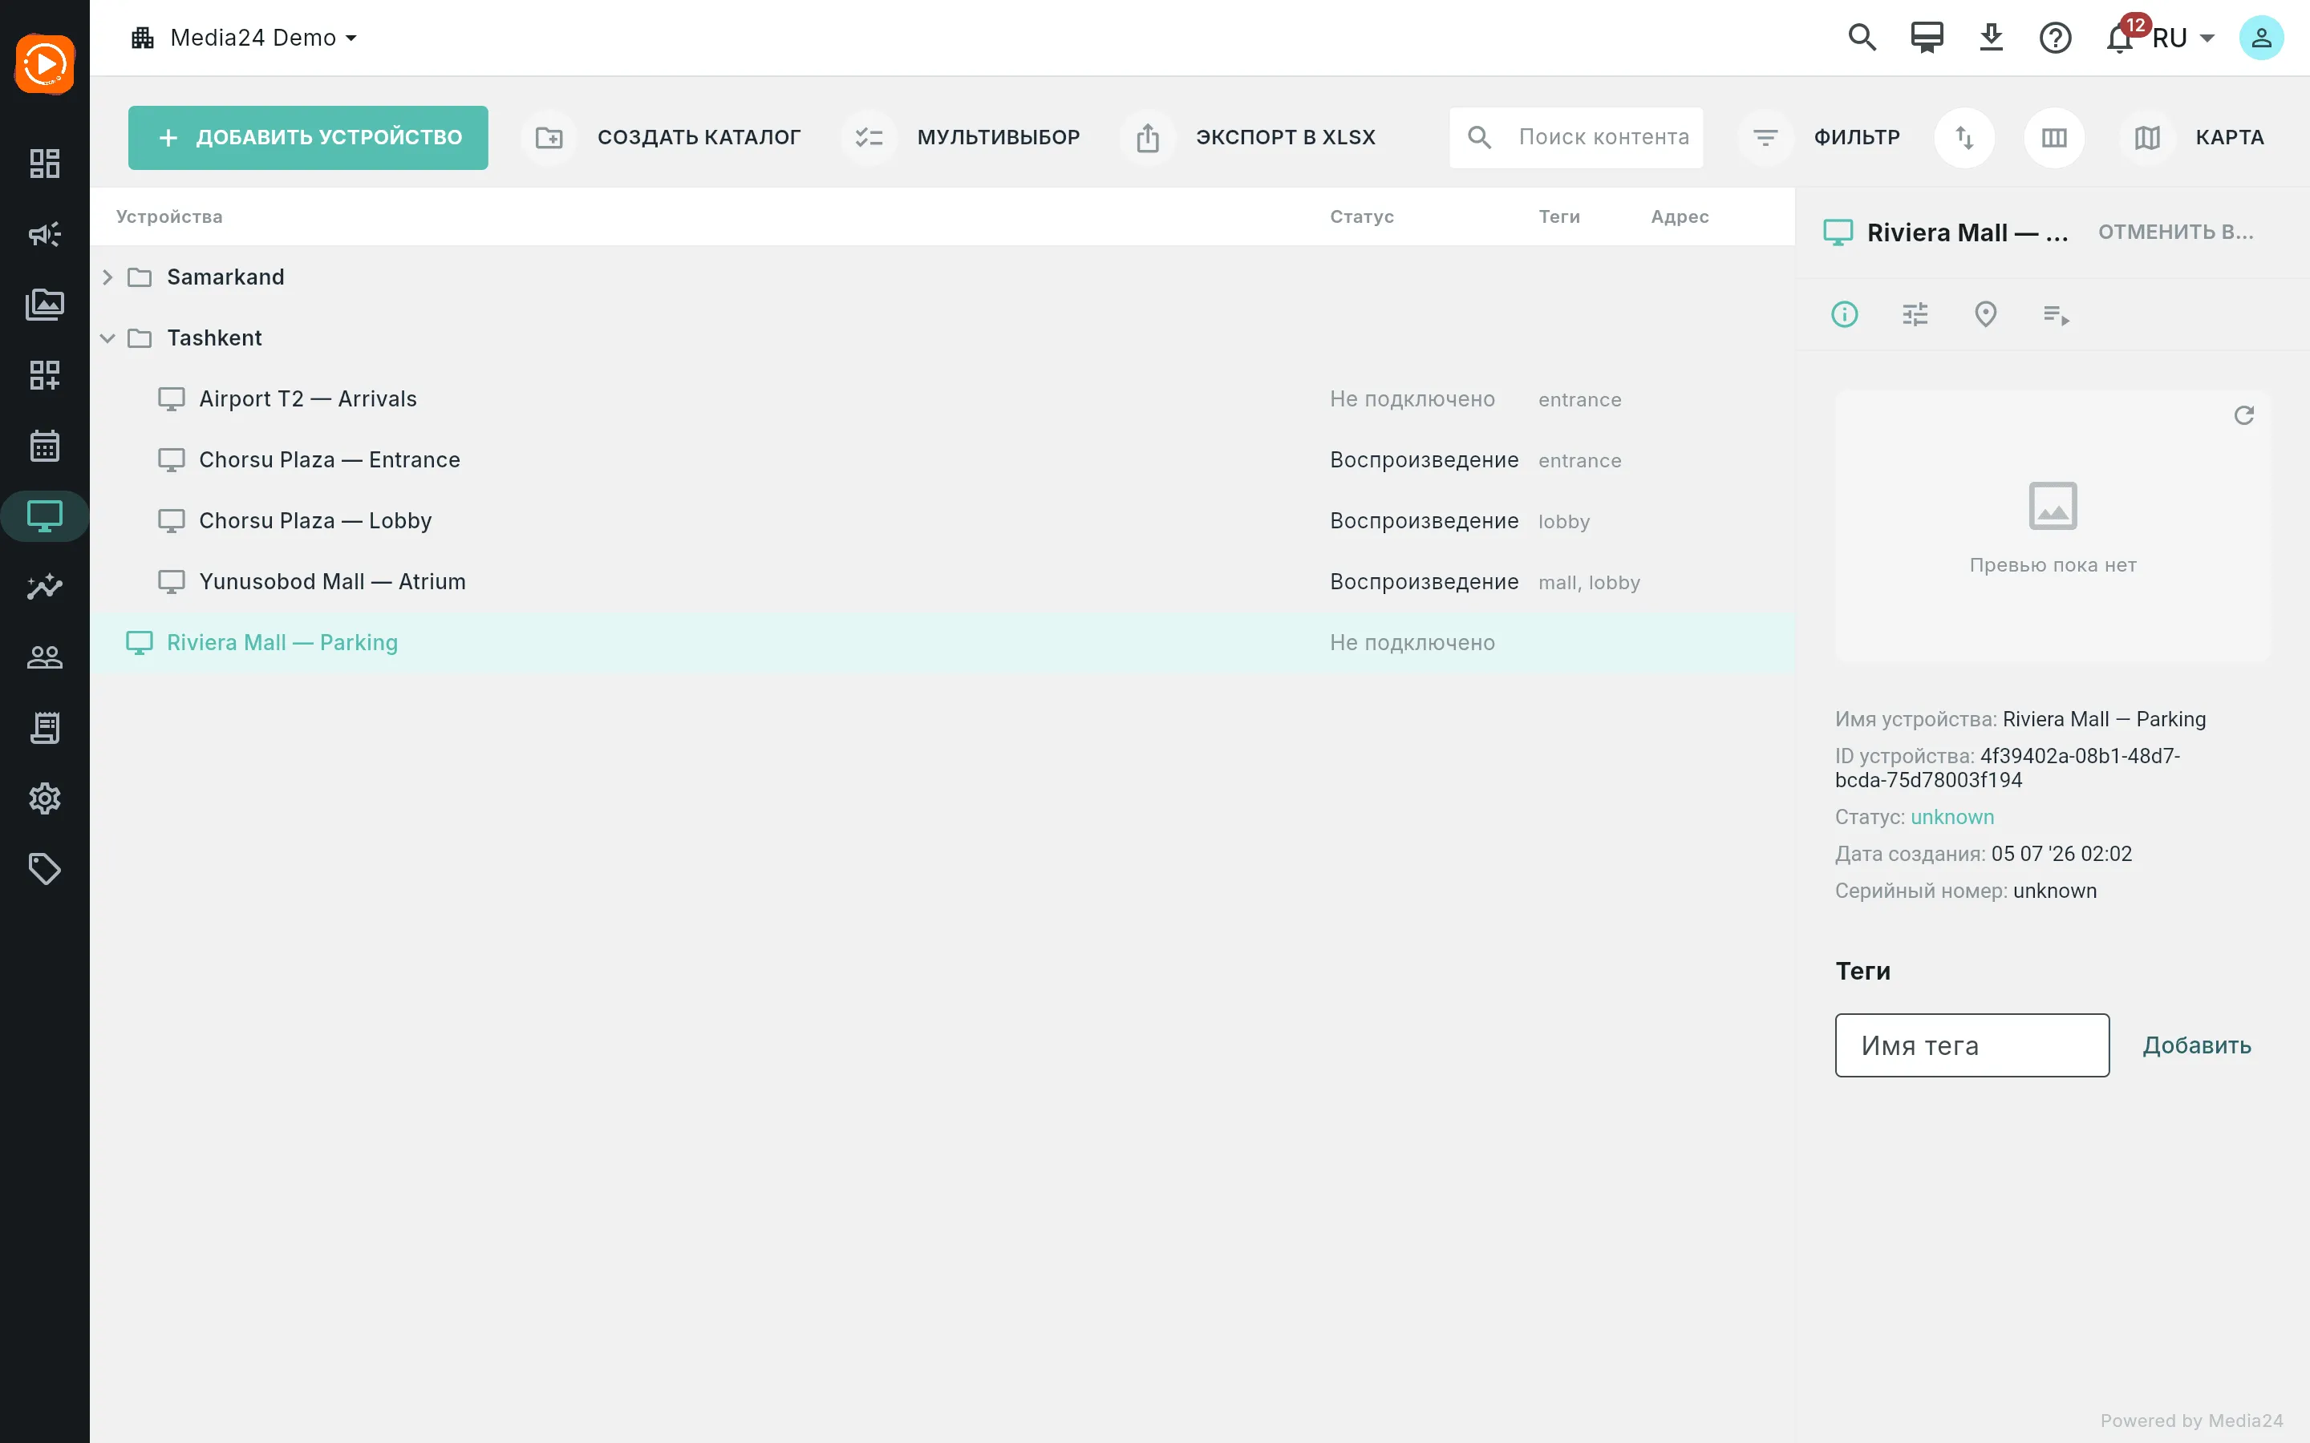Open the widgets/apps sidebar icon
Image resolution: width=2310 pixels, height=1443 pixels.
[45, 375]
